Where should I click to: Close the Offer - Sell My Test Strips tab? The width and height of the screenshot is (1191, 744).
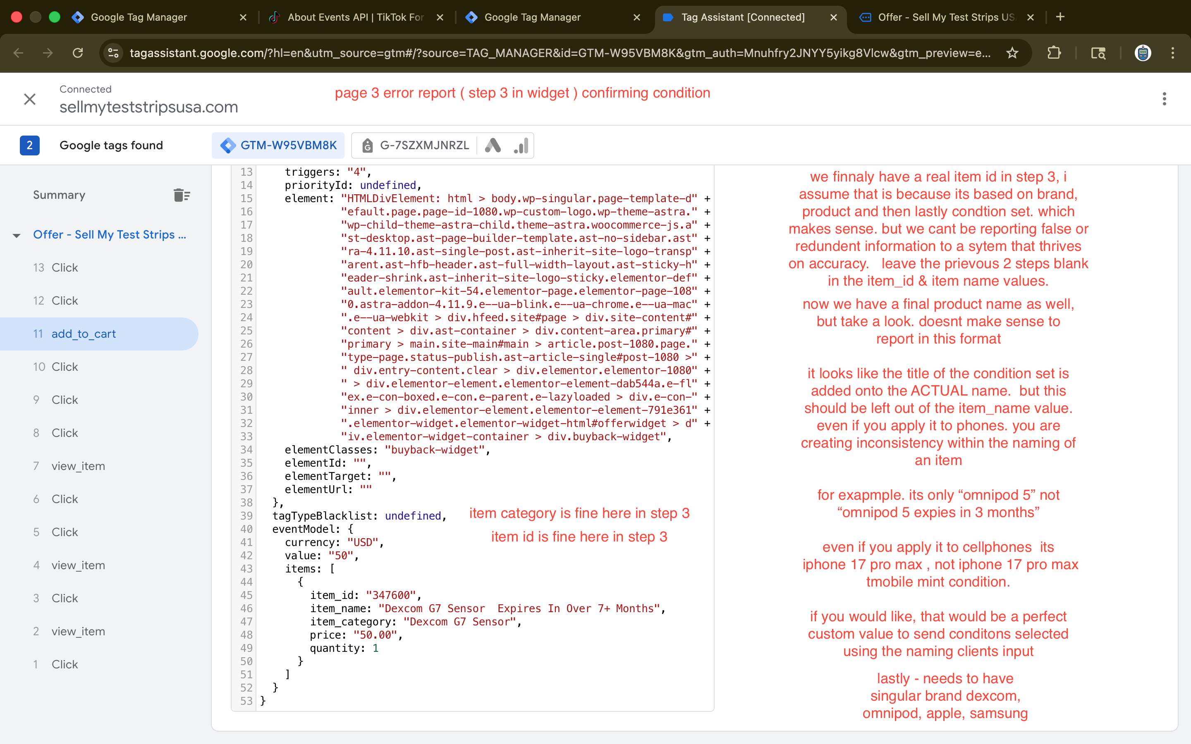pos(1031,17)
